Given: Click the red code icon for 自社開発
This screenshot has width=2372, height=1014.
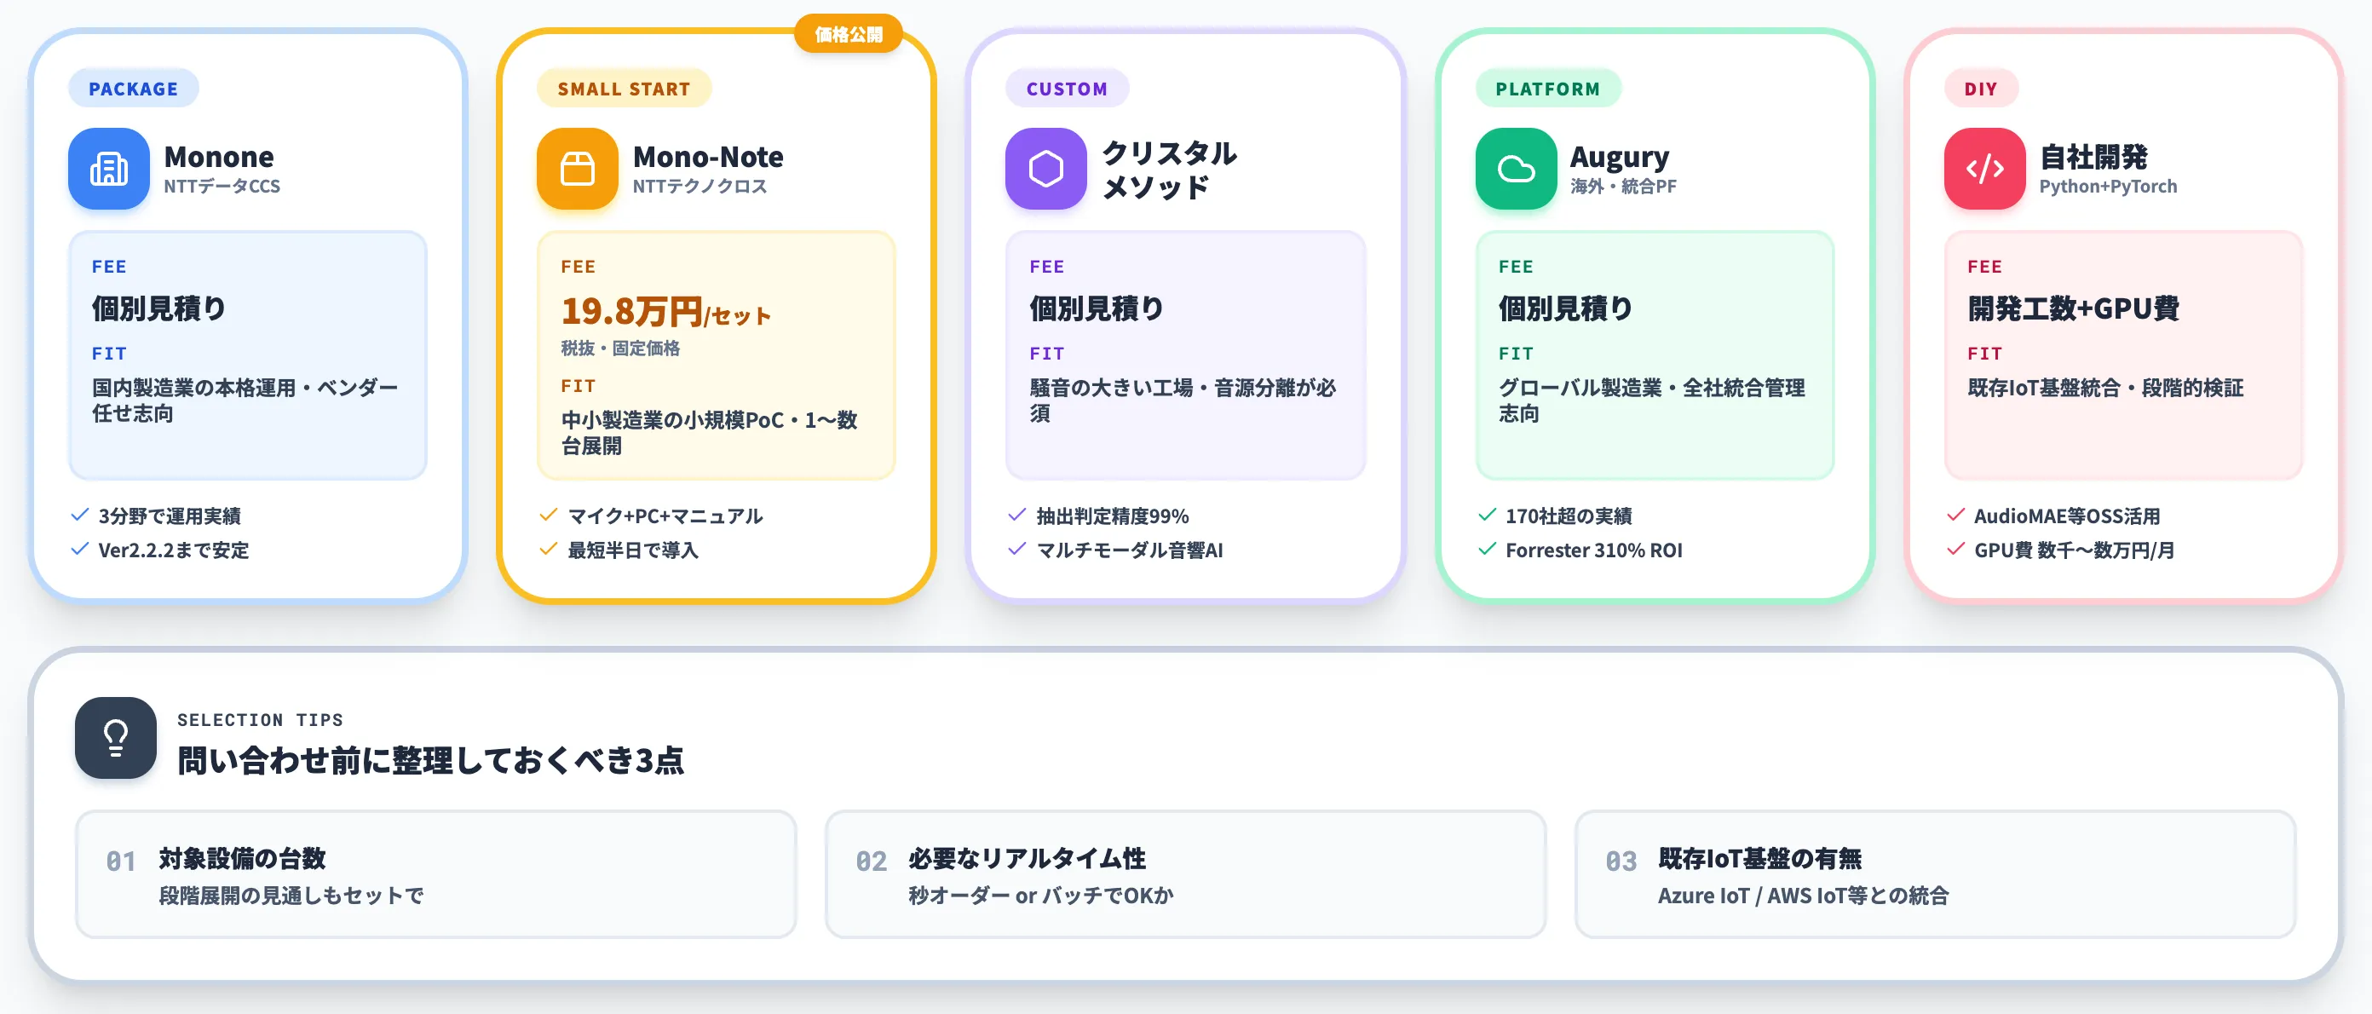Looking at the screenshot, I should tap(1984, 169).
